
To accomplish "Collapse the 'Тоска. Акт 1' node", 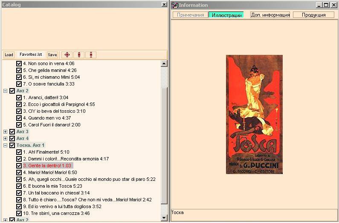I will click(x=6, y=145).
